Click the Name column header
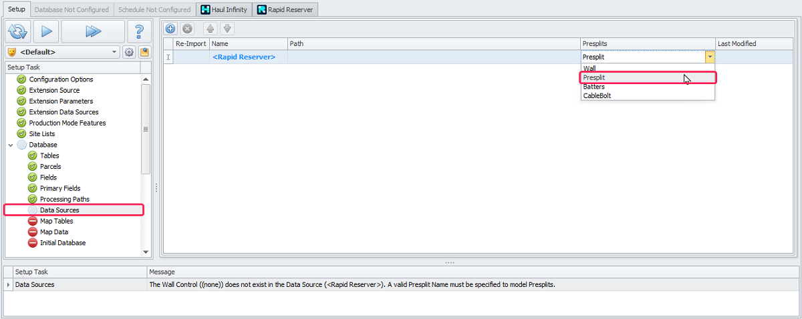Image resolution: width=802 pixels, height=319 pixels. pyautogui.click(x=248, y=43)
